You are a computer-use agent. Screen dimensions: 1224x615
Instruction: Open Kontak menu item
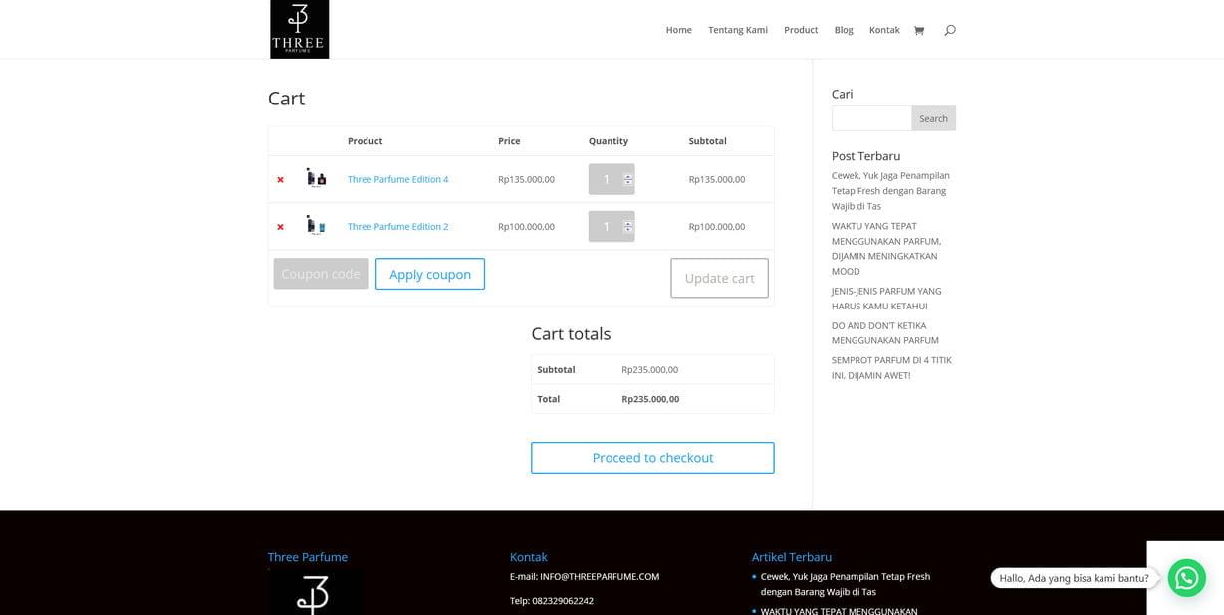click(x=884, y=30)
